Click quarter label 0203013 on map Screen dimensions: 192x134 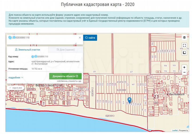point(110,116)
